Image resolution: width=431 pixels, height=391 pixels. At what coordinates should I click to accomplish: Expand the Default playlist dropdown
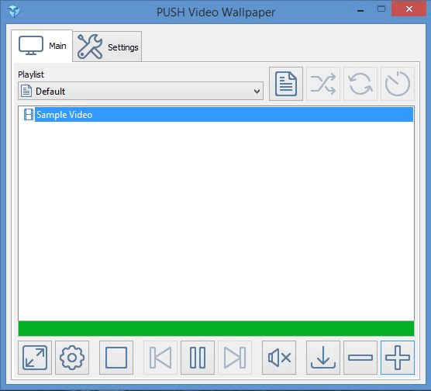point(140,91)
